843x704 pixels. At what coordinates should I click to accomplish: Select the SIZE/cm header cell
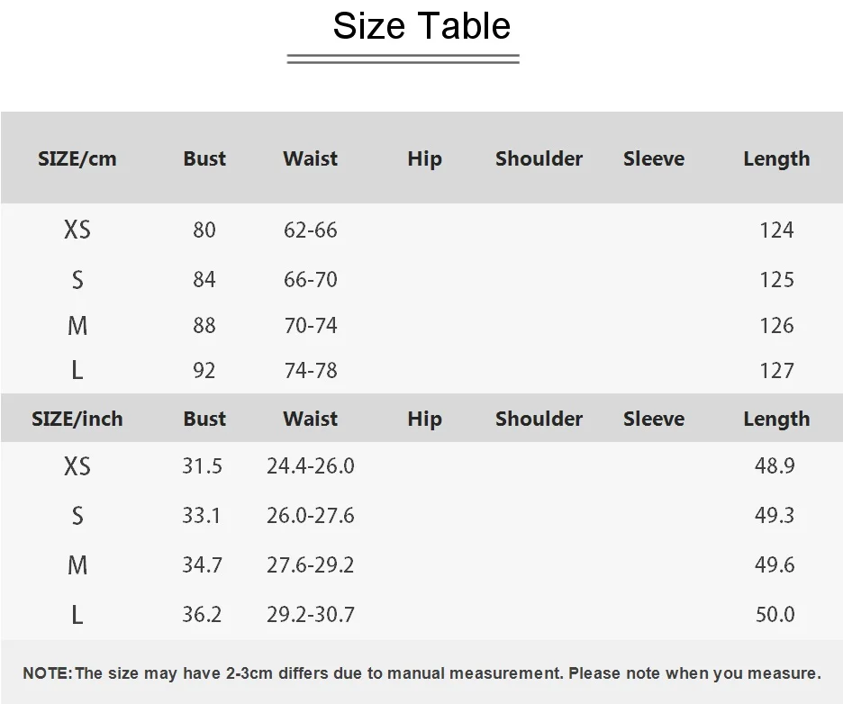pyautogui.click(x=77, y=158)
